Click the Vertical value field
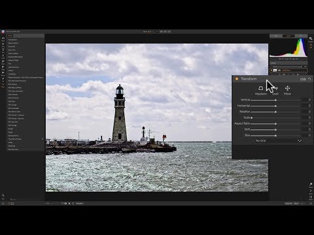The height and width of the screenshot is (235, 314). point(307,100)
